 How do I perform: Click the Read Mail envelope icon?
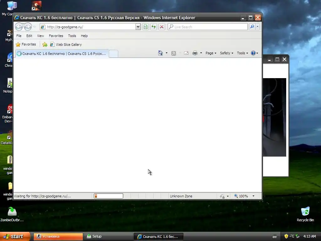tap(186, 53)
